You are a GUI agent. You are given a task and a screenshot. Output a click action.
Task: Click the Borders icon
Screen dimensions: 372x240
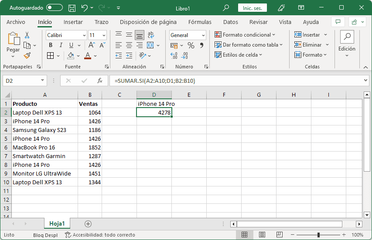point(50,56)
